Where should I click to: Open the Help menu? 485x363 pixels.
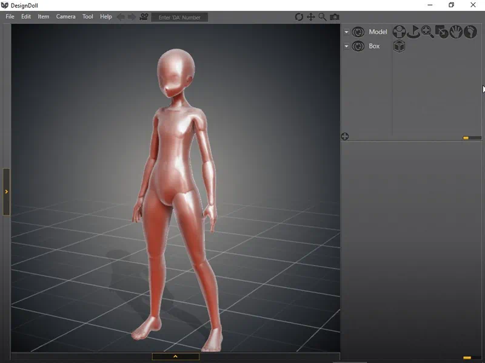[x=105, y=17]
